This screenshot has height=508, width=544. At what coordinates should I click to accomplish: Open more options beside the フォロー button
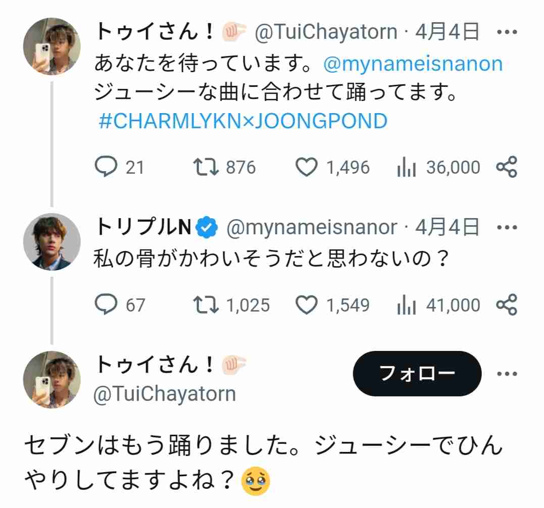pyautogui.click(x=507, y=374)
